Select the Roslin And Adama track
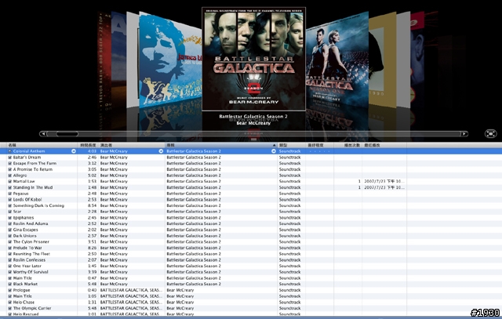The image size is (502, 319). (31, 223)
